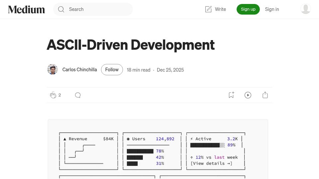Click the 18 min read text
Image resolution: width=319 pixels, height=179 pixels.
click(139, 70)
